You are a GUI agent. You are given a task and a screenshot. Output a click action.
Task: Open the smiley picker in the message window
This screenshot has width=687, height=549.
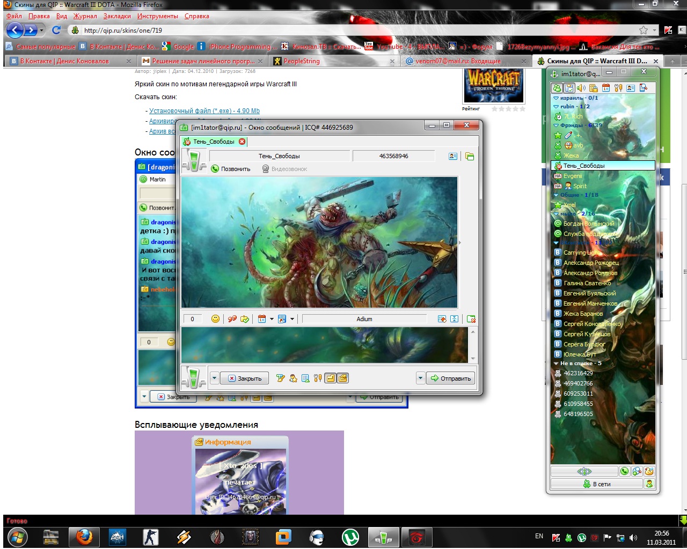215,319
